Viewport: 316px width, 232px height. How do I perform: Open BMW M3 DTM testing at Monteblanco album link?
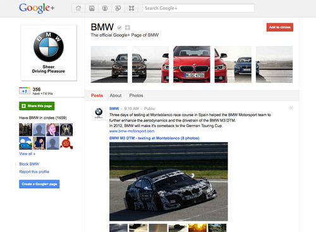(x=154, y=138)
